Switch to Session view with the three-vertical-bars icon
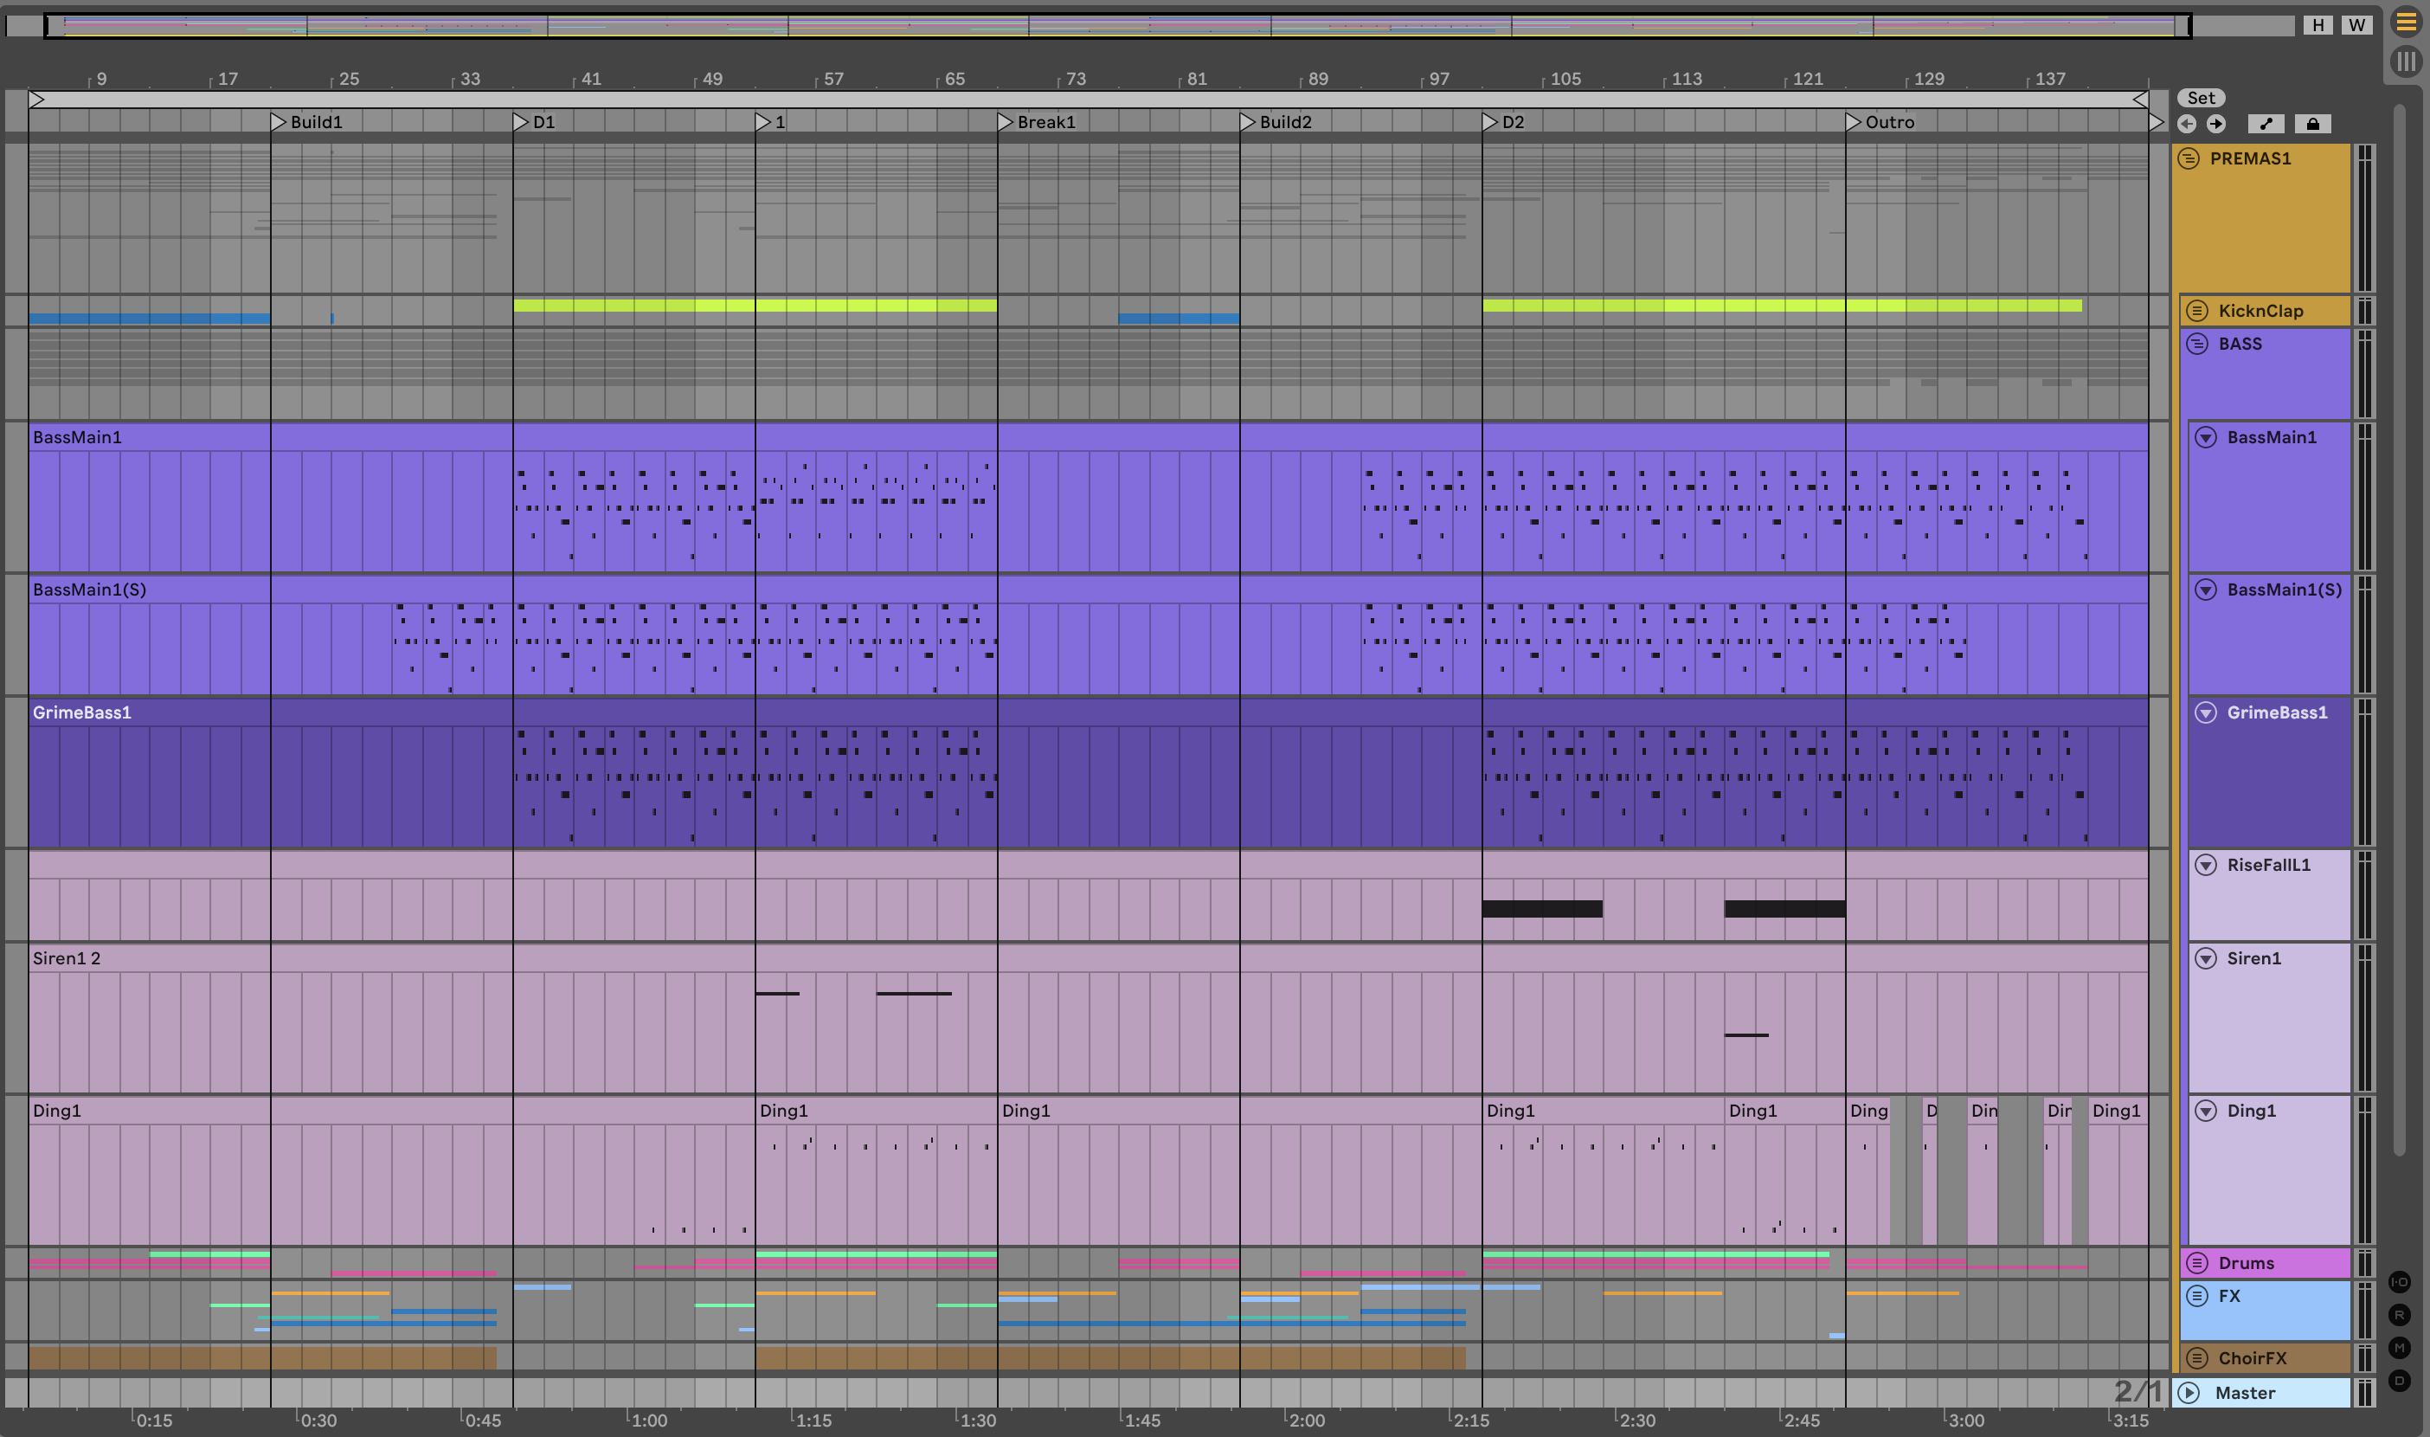 click(x=2406, y=62)
